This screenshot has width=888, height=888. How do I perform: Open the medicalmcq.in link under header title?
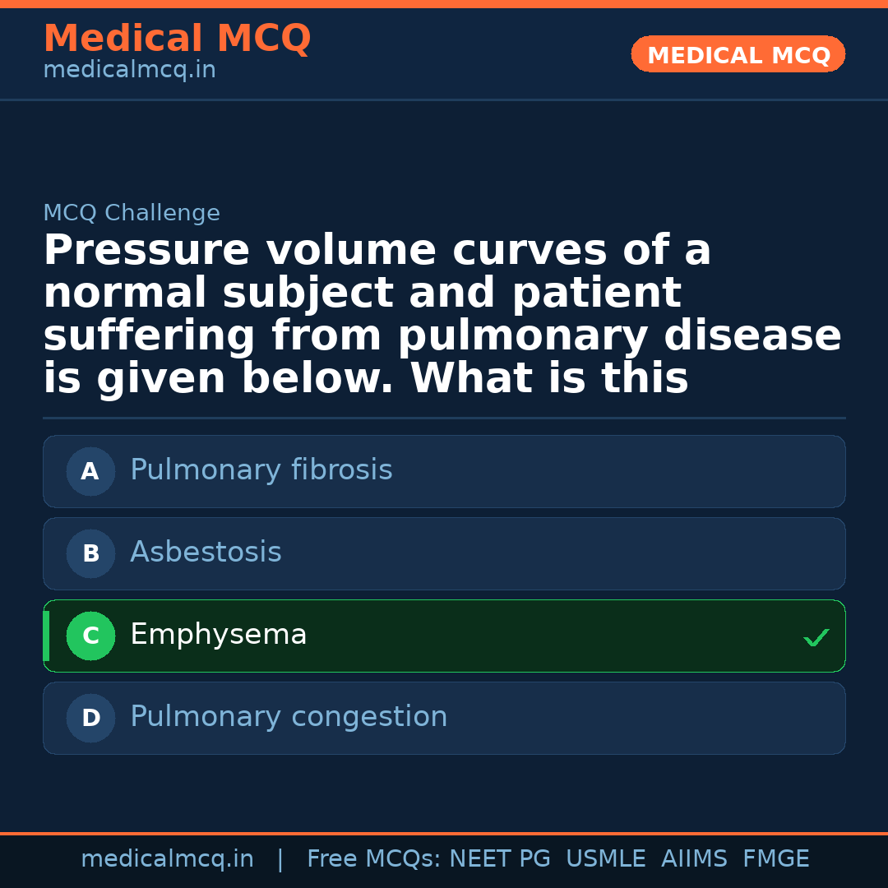[129, 71]
